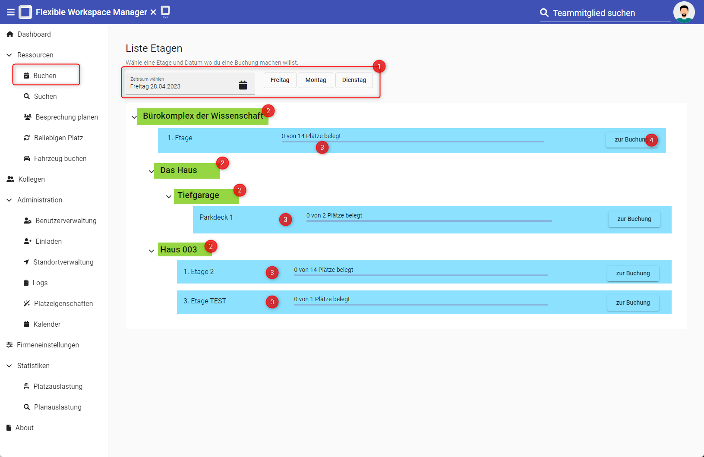Click zur Buchung for Parkdeck 1
Screen dimensions: 704x457
click(634, 219)
